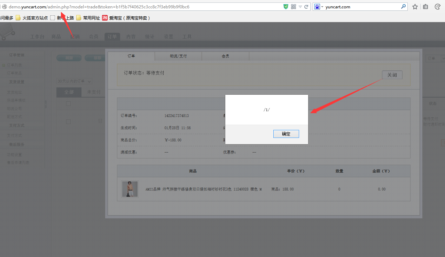Viewport: 445px width, 257px height.
Task: Open 订单商品 in the sidebar
Action: click(x=15, y=73)
